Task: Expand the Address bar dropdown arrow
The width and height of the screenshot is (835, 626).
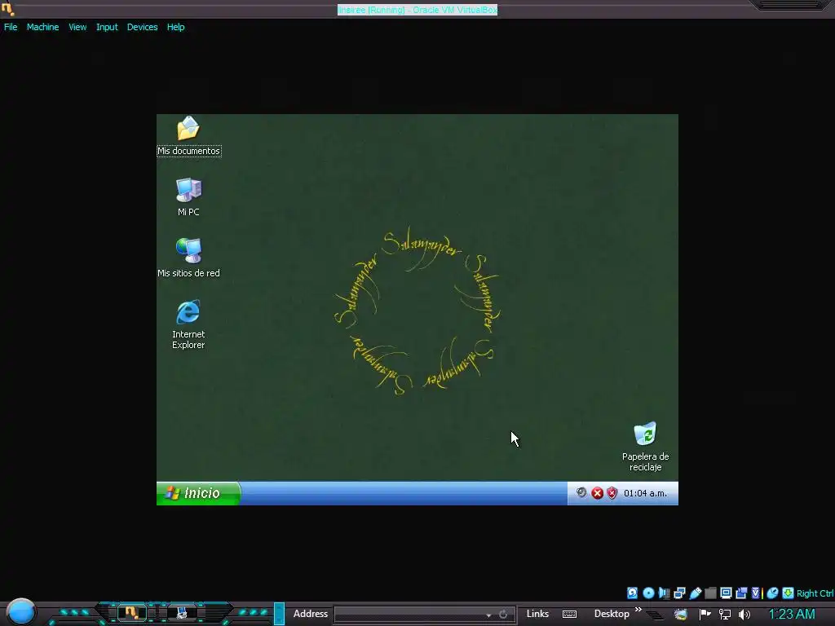Action: point(488,615)
